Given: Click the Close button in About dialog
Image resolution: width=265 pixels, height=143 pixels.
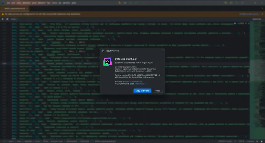Looking at the screenshot, I should [x=158, y=91].
